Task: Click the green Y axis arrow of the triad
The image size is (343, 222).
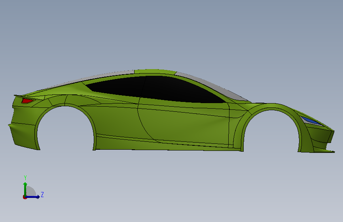Action: (25, 190)
